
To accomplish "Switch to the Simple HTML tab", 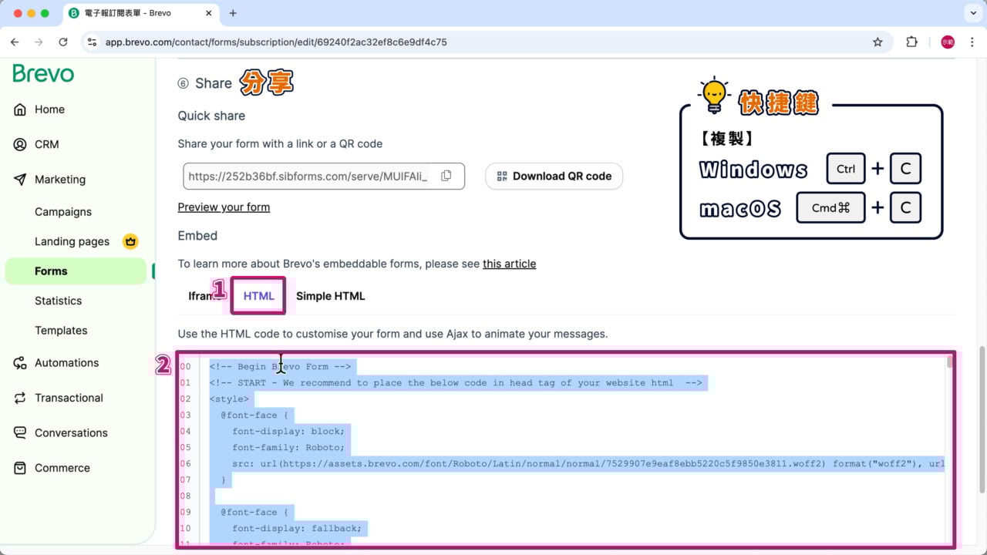I will [330, 295].
